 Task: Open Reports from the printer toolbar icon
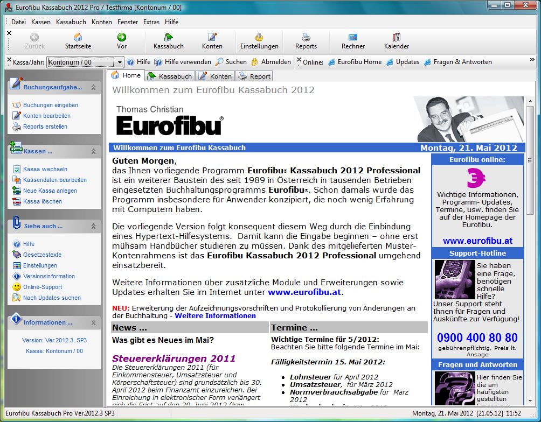(x=306, y=41)
